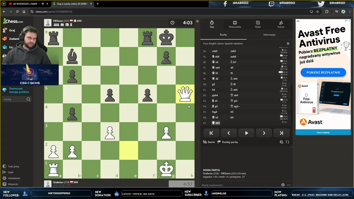The width and height of the screenshot is (354, 199).
Task: Click site info icon in address bar
Action: click(x=32, y=12)
